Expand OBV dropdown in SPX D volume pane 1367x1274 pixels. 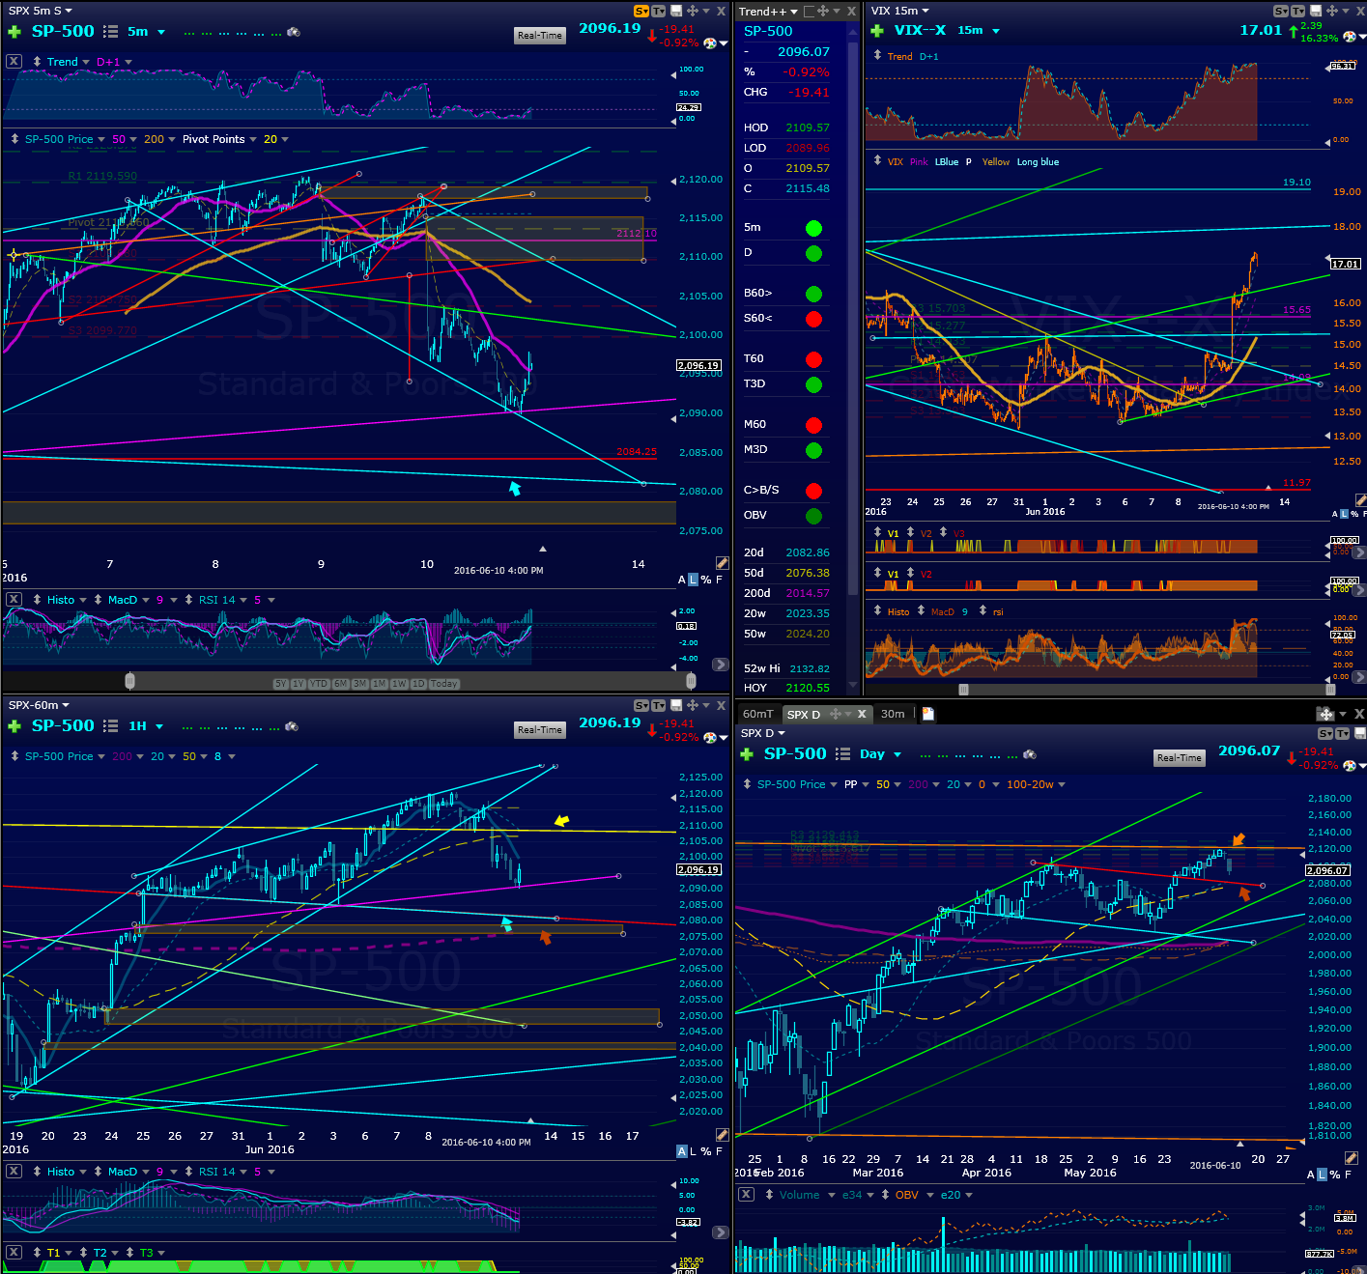(930, 1195)
